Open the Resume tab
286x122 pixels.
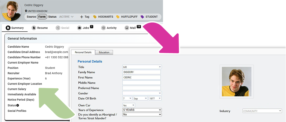pos(39,28)
